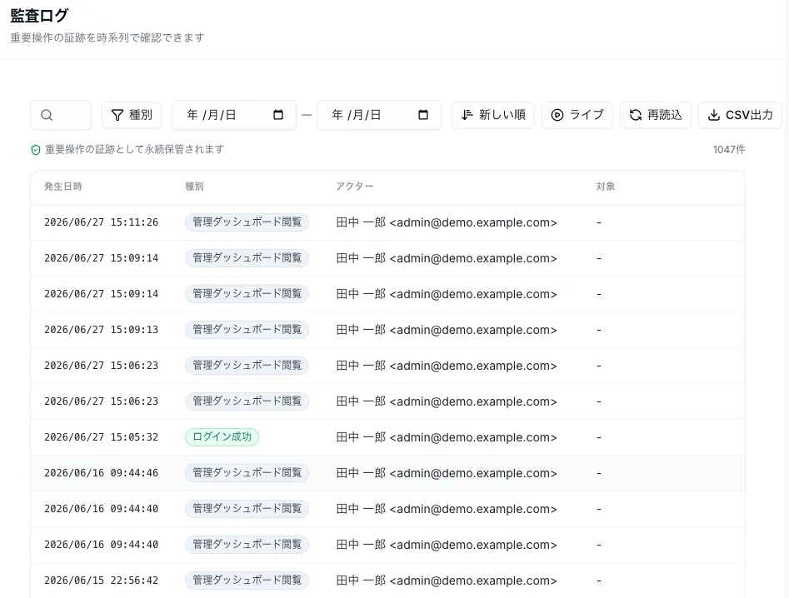Click the 管理ダッシュボード閲覧 badge at 09:44:46
The width and height of the screenshot is (789, 598).
pos(247,473)
